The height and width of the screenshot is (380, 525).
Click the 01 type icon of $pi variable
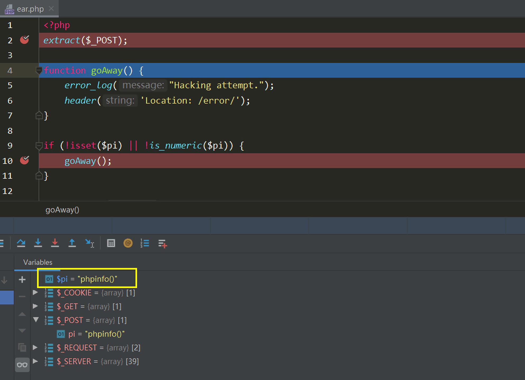(x=49, y=279)
